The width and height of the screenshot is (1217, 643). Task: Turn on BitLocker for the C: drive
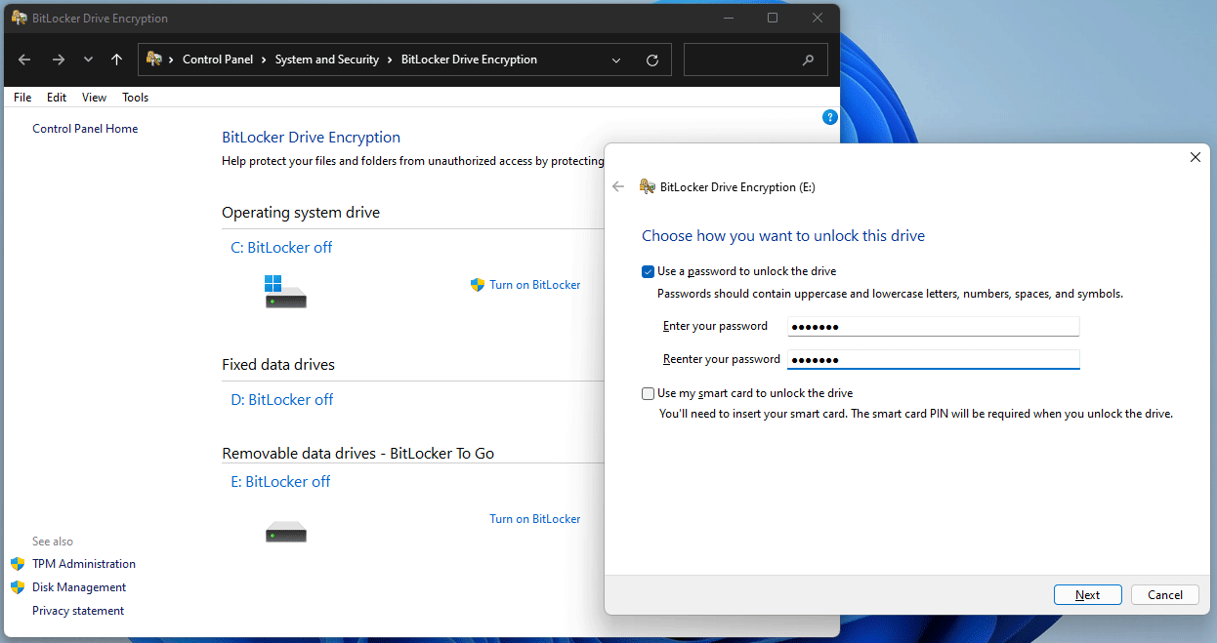(535, 285)
